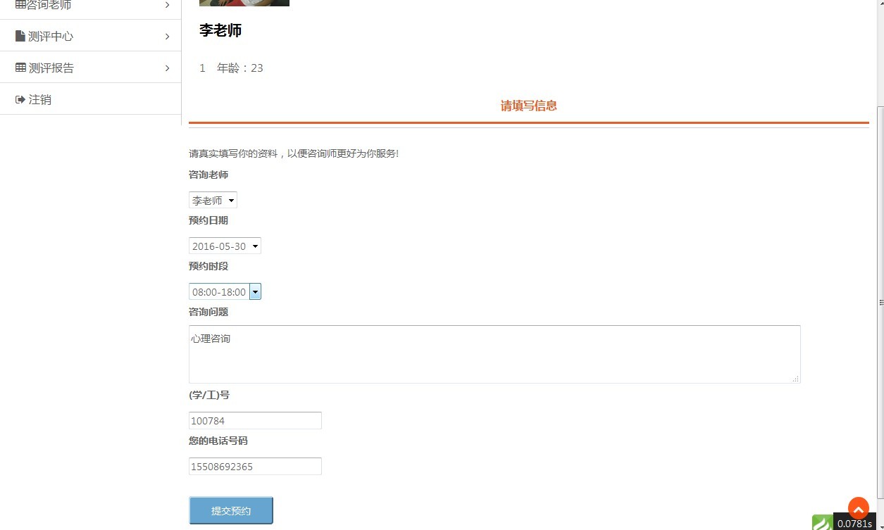Click the page vertical scrollbar
The height and width of the screenshot is (530, 884).
[x=880, y=301]
